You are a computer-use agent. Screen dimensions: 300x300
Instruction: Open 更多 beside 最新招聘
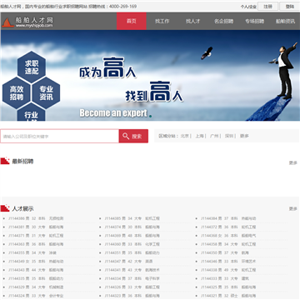[x=293, y=162]
